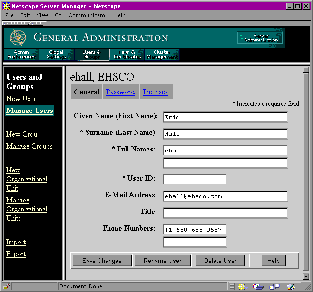
Task: Switch to the Password tab
Action: (120, 92)
